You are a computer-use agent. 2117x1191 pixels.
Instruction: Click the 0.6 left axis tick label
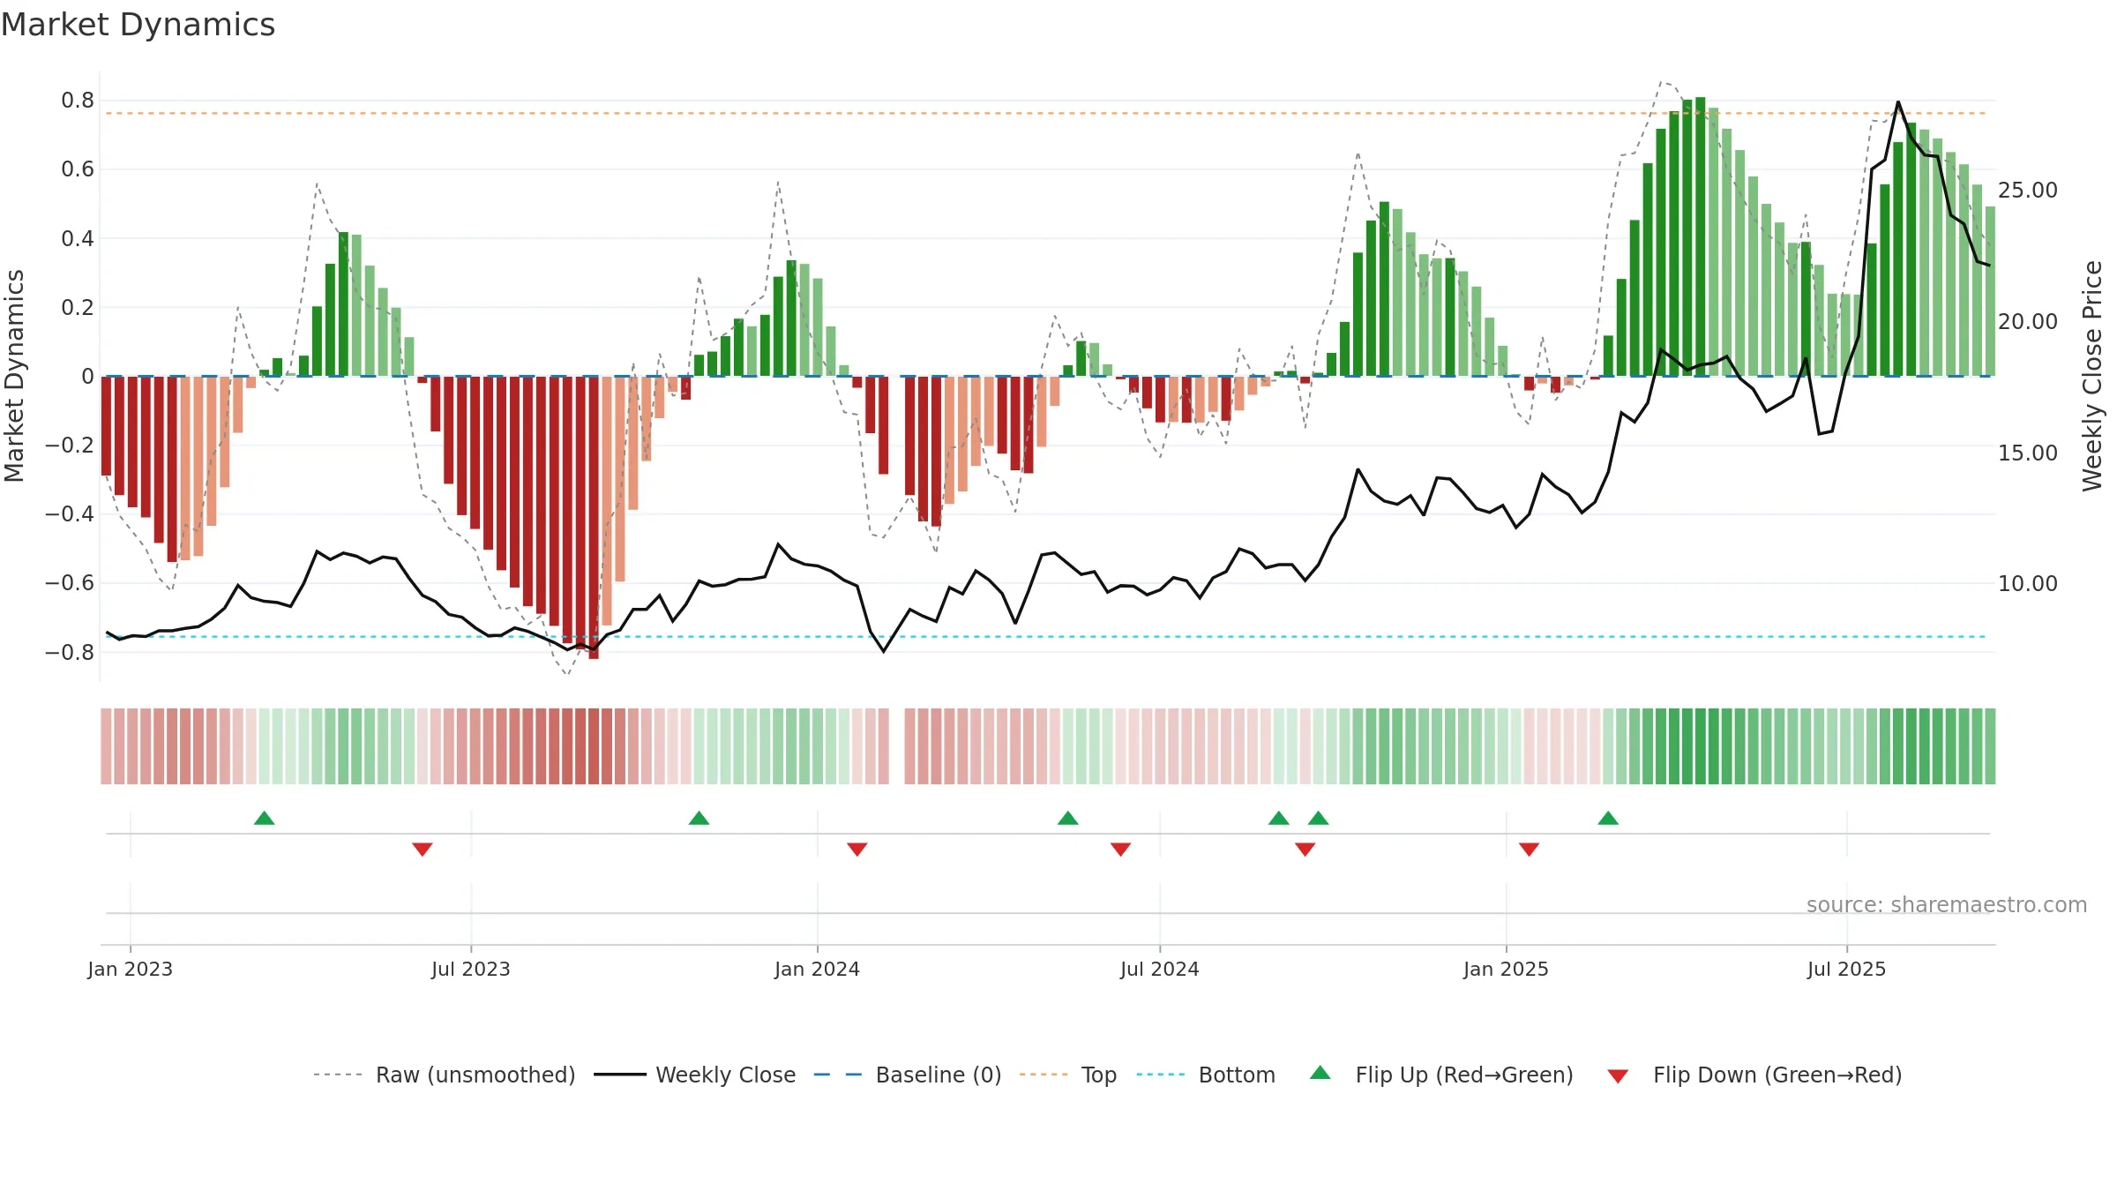[x=78, y=169]
